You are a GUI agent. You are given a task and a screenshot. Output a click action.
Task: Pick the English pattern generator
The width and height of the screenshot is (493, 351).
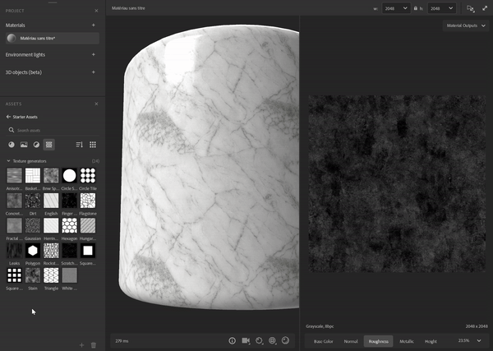coord(51,201)
